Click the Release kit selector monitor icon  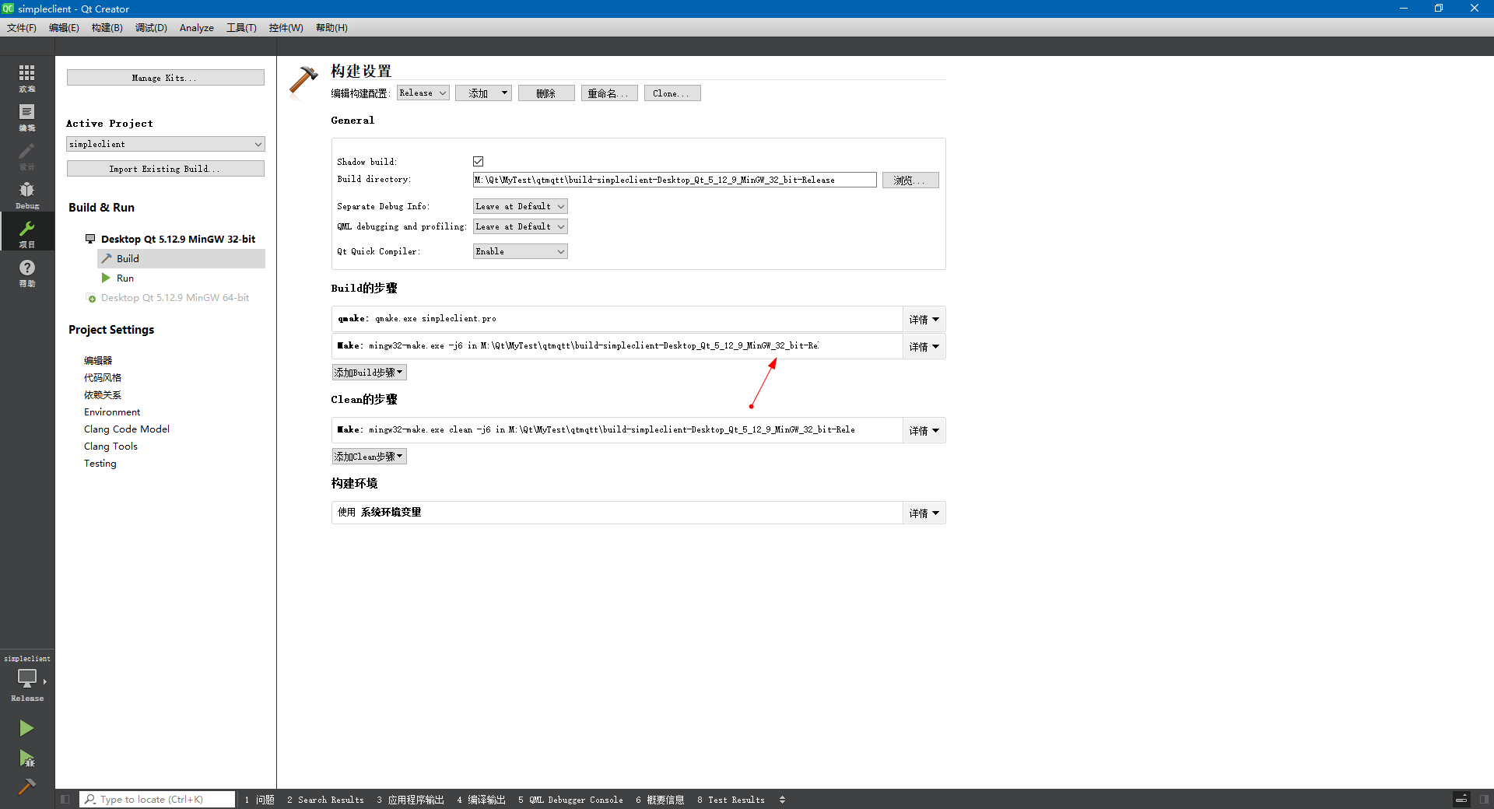(26, 678)
